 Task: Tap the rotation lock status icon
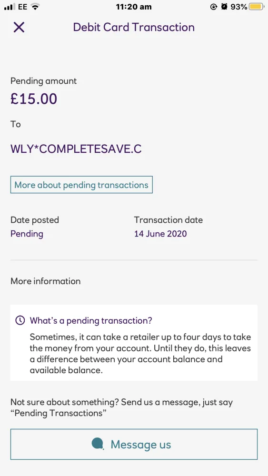[214, 7]
